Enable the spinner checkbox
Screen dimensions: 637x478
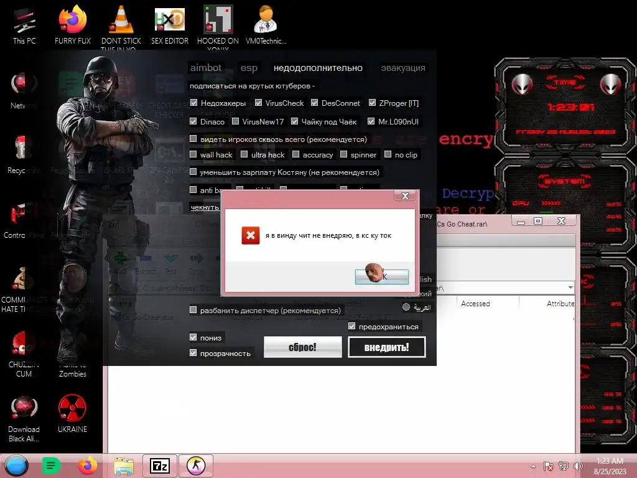(x=343, y=154)
